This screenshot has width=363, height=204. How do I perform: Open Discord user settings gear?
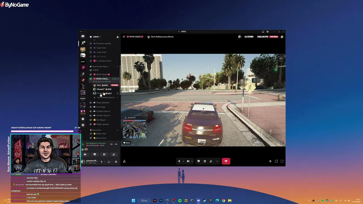click(116, 162)
